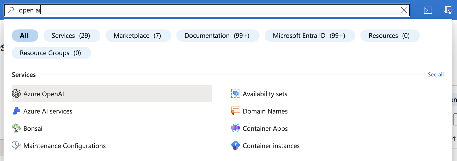Click the Container Apps icon

pyautogui.click(x=235, y=128)
